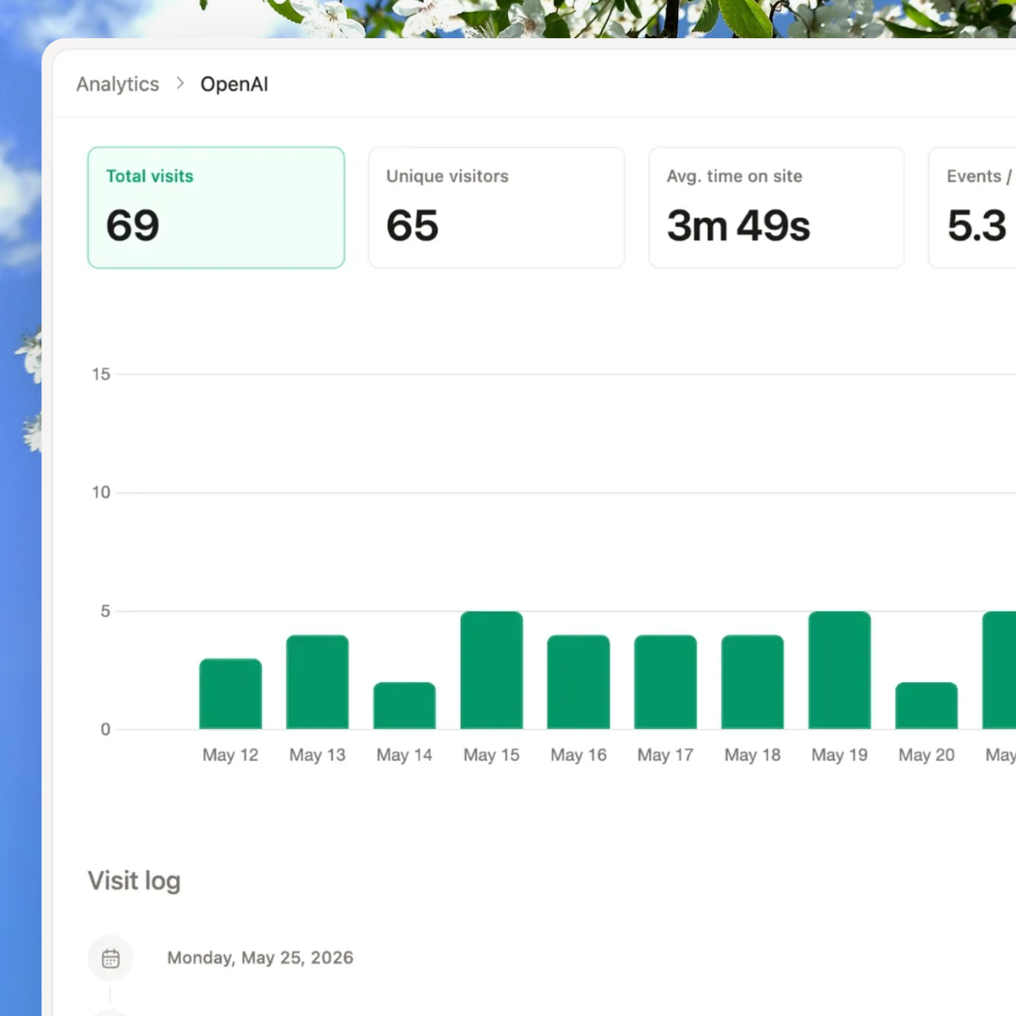Screen dimensions: 1016x1016
Task: Click the 'Monday, May 25, 2026' date entry
Action: [260, 958]
